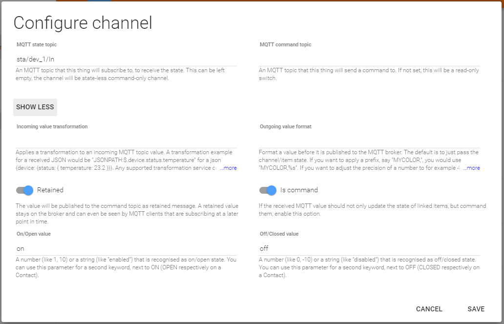Select the Outgoing value format field

369,141
